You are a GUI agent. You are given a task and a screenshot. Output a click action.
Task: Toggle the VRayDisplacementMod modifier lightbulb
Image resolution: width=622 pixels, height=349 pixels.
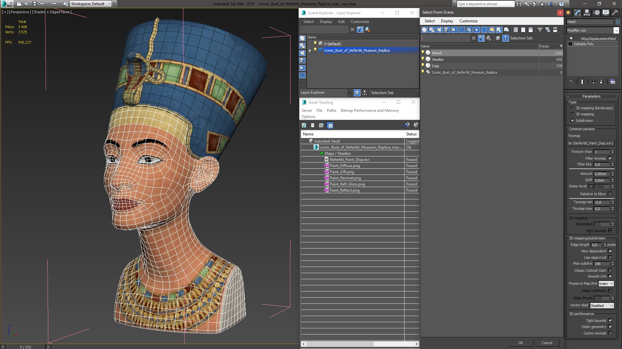(571, 38)
